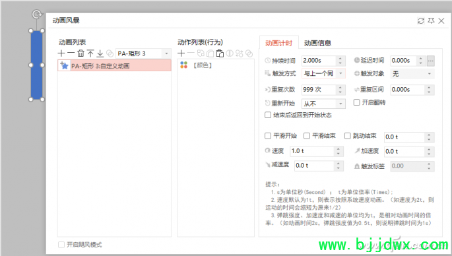
Task: Pin the 动画风暴 panel with the pin icon
Action: (431, 20)
